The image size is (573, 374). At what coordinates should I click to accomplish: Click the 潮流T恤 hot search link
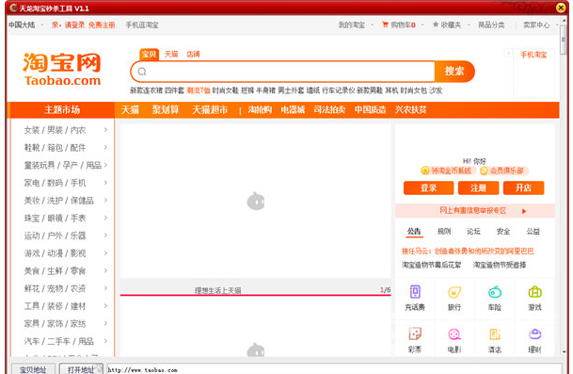(199, 90)
